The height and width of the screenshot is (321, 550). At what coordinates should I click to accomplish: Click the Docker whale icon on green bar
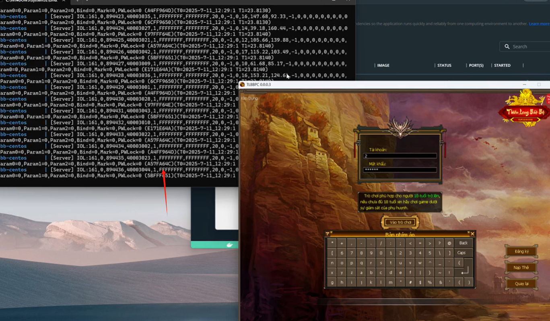pos(230,244)
